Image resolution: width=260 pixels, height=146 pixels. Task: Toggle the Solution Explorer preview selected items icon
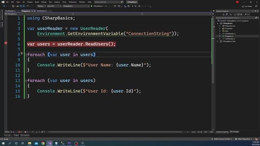click(x=248, y=15)
